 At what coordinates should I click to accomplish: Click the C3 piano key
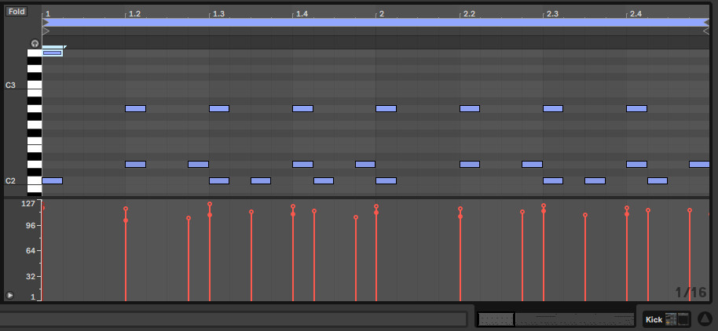(35, 85)
